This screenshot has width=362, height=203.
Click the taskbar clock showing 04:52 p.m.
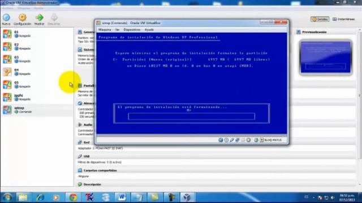click(x=347, y=197)
